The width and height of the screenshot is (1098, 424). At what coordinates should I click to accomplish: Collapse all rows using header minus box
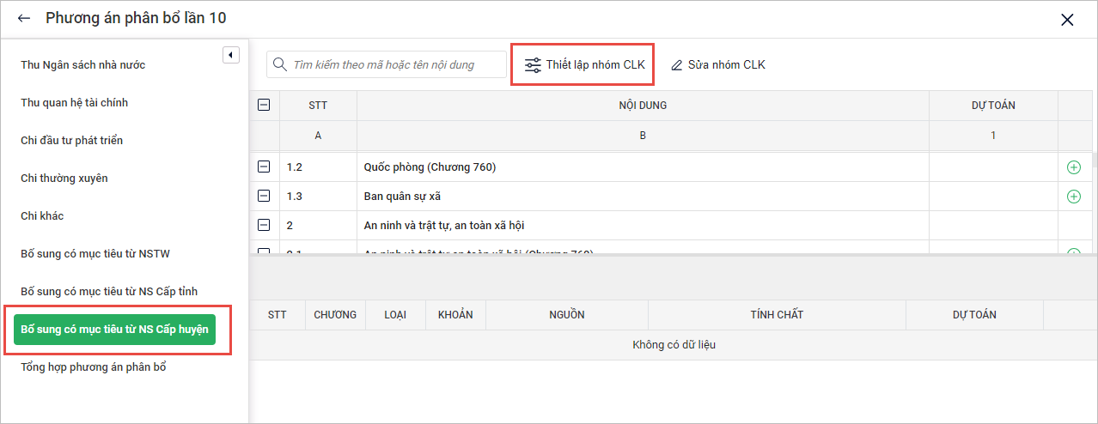(x=264, y=105)
